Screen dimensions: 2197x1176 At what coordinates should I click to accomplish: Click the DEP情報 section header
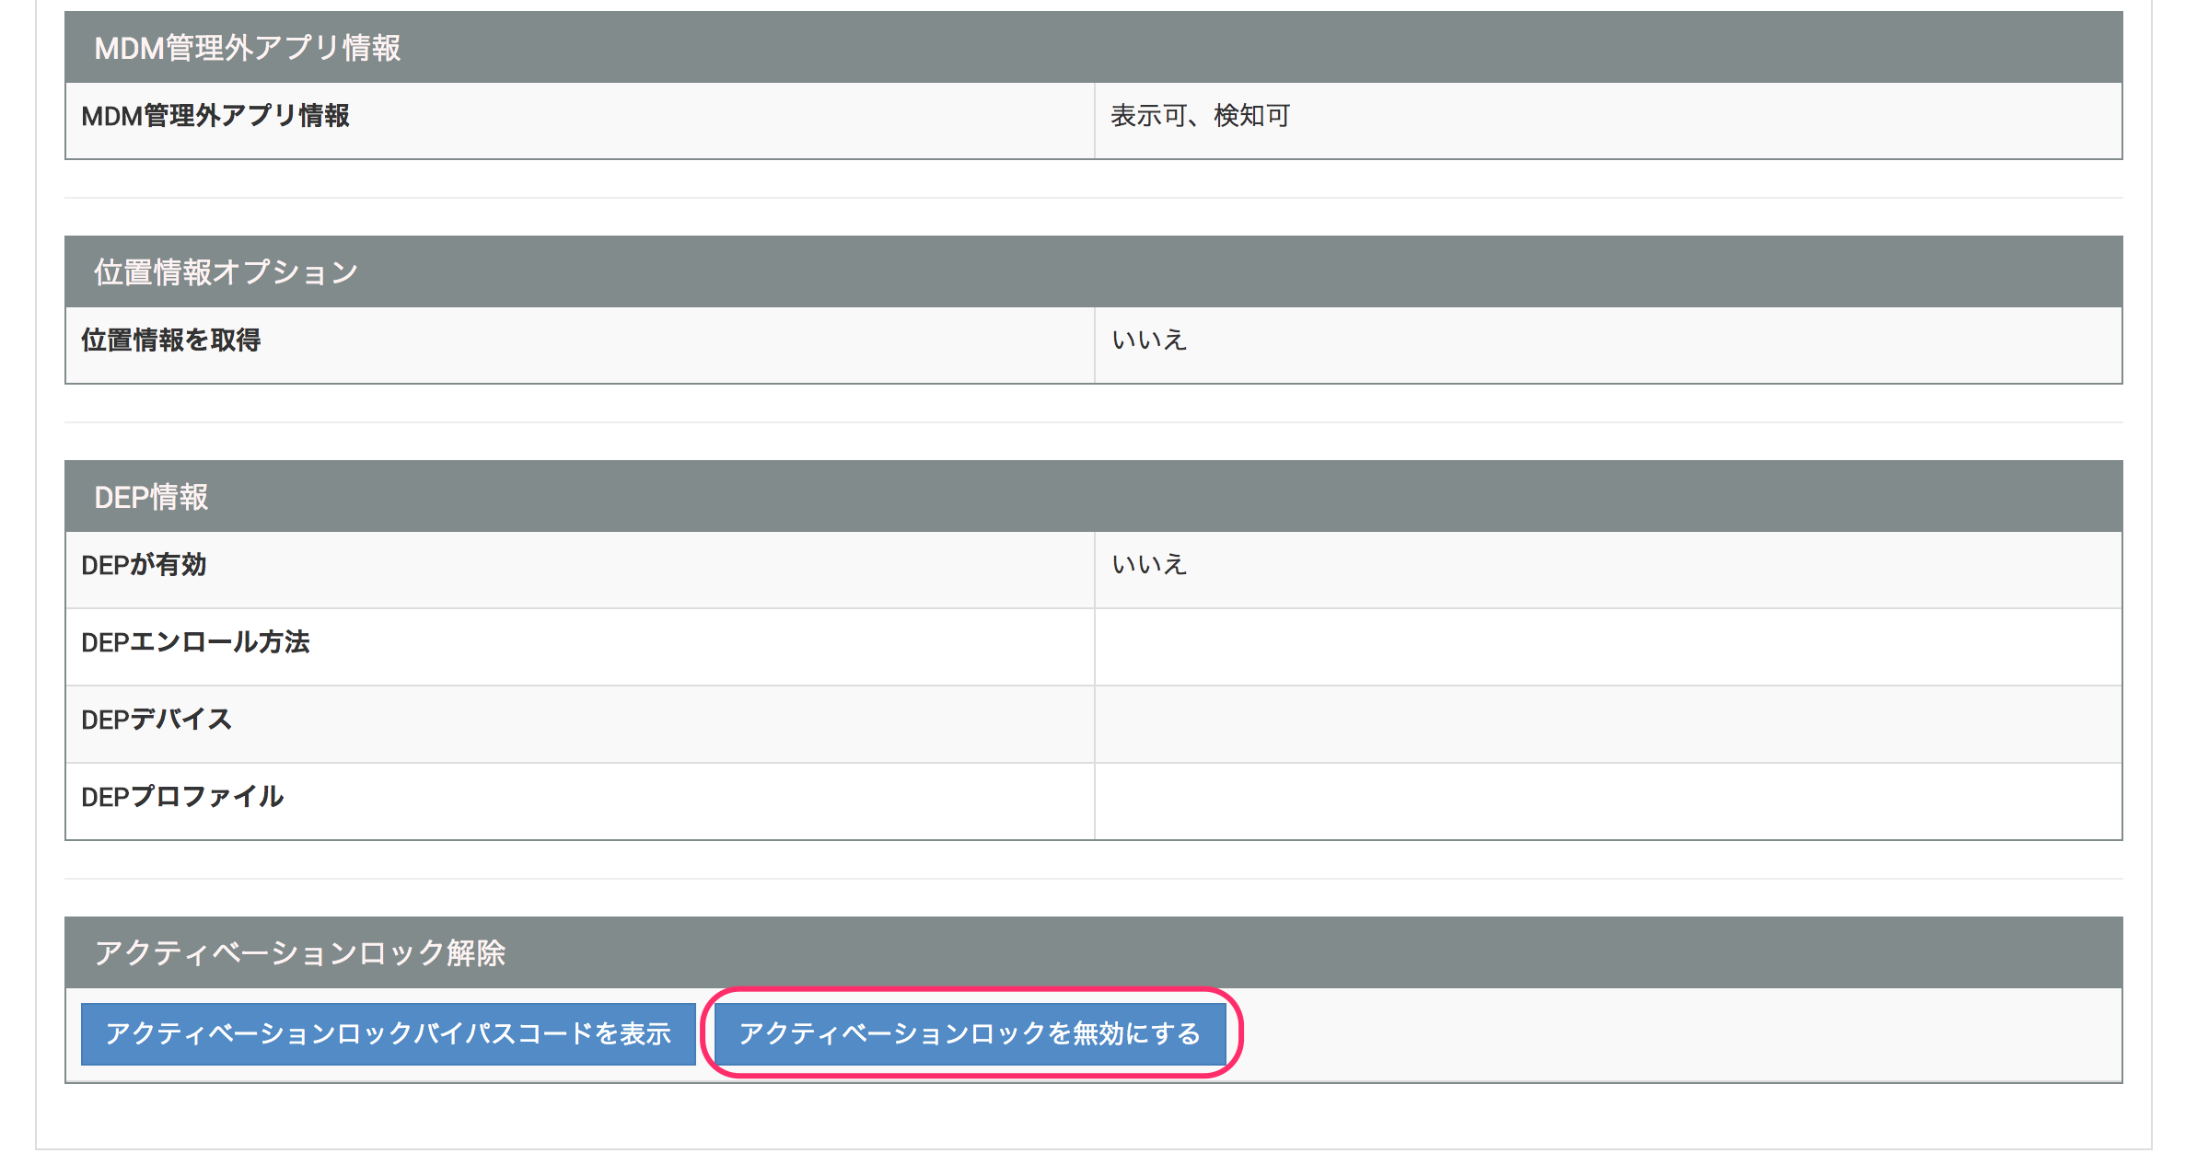pyautogui.click(x=151, y=497)
